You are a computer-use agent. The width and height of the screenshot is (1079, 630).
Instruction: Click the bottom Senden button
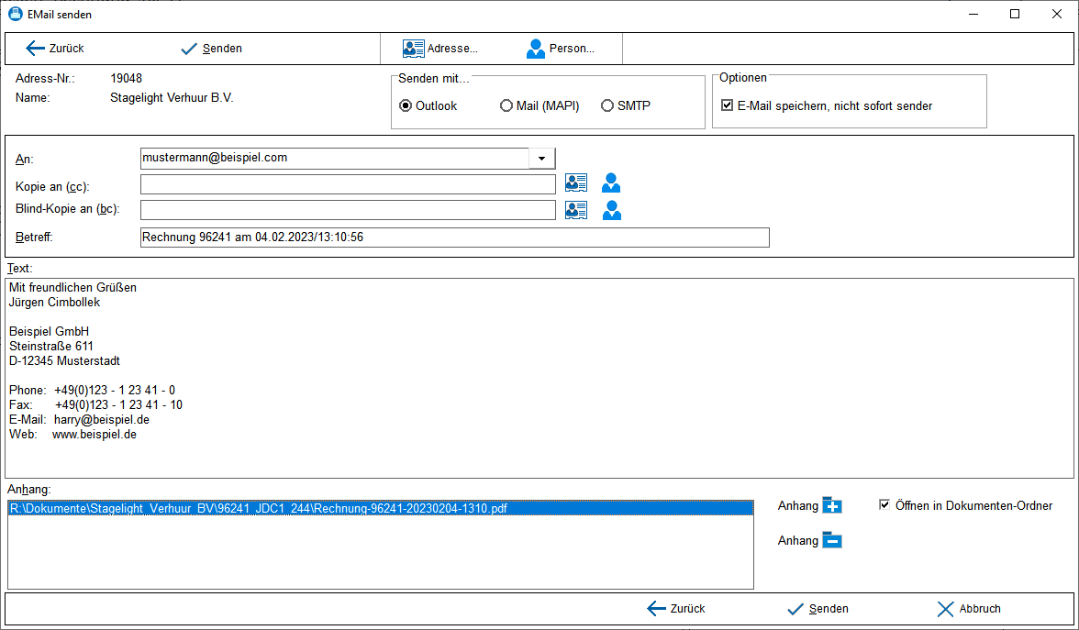coord(818,609)
